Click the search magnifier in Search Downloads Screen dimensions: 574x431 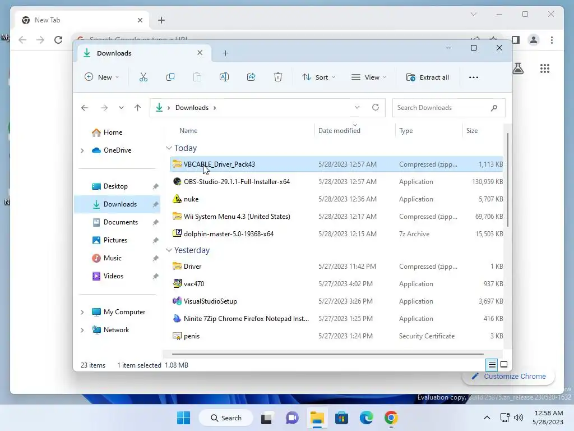click(494, 108)
